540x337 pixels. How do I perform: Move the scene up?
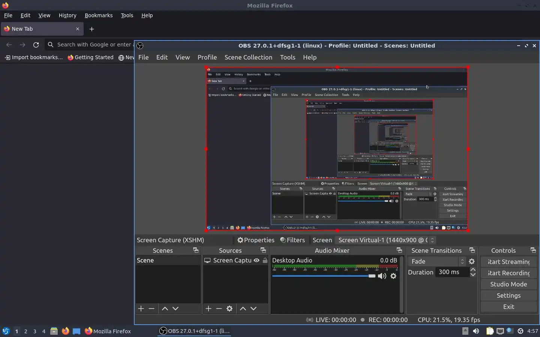(165, 309)
